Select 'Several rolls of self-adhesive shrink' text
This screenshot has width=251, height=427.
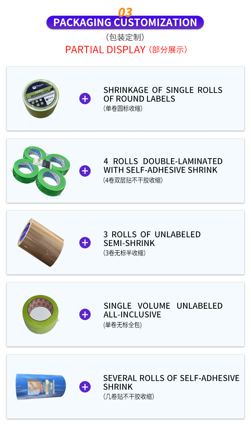point(171,382)
